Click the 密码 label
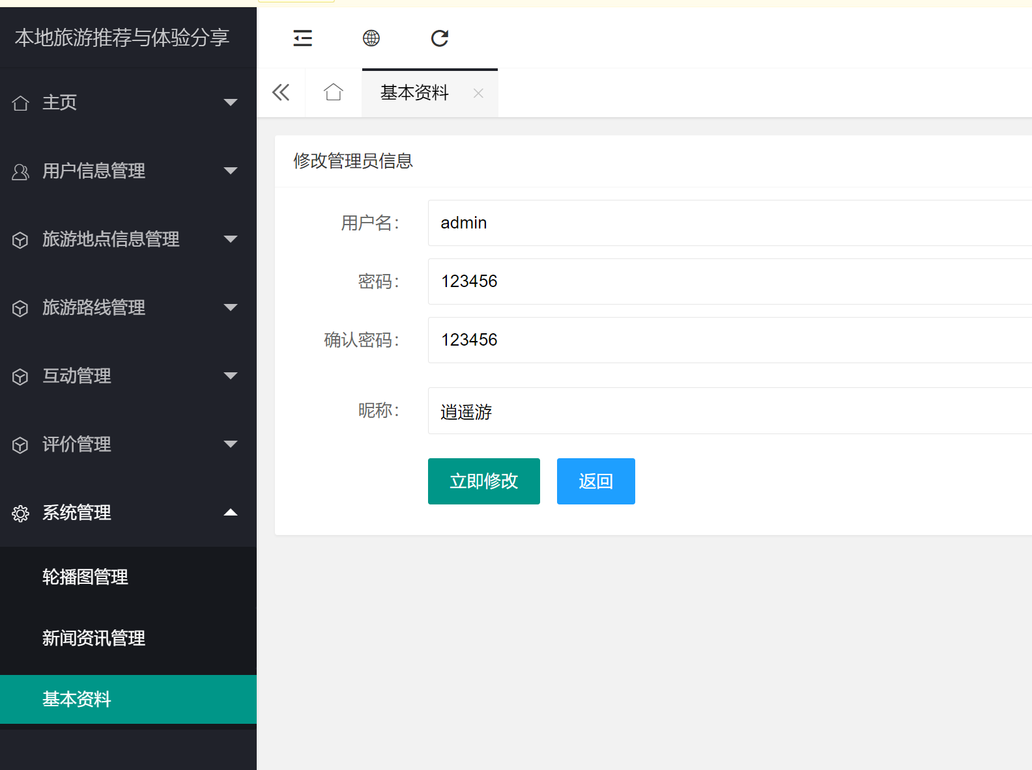1032x770 pixels. 379,281
